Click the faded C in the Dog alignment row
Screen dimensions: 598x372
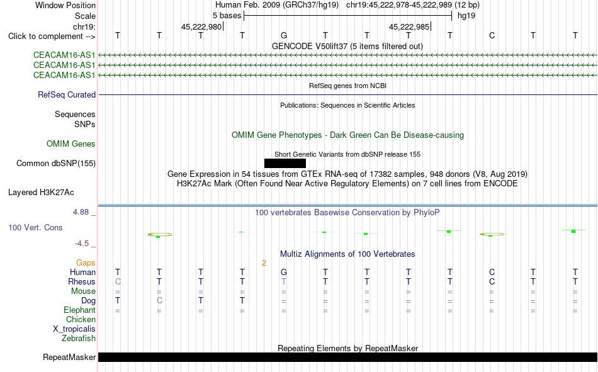tap(159, 301)
